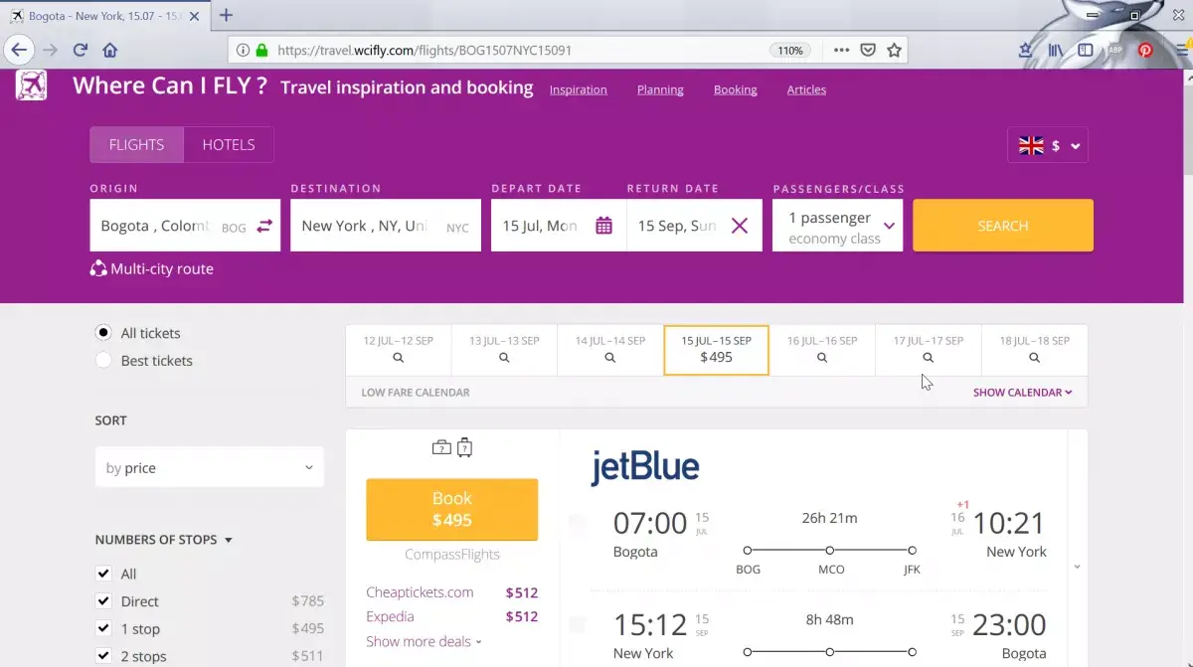Open the depart date calendar icon
1193x667 pixels.
[603, 226]
